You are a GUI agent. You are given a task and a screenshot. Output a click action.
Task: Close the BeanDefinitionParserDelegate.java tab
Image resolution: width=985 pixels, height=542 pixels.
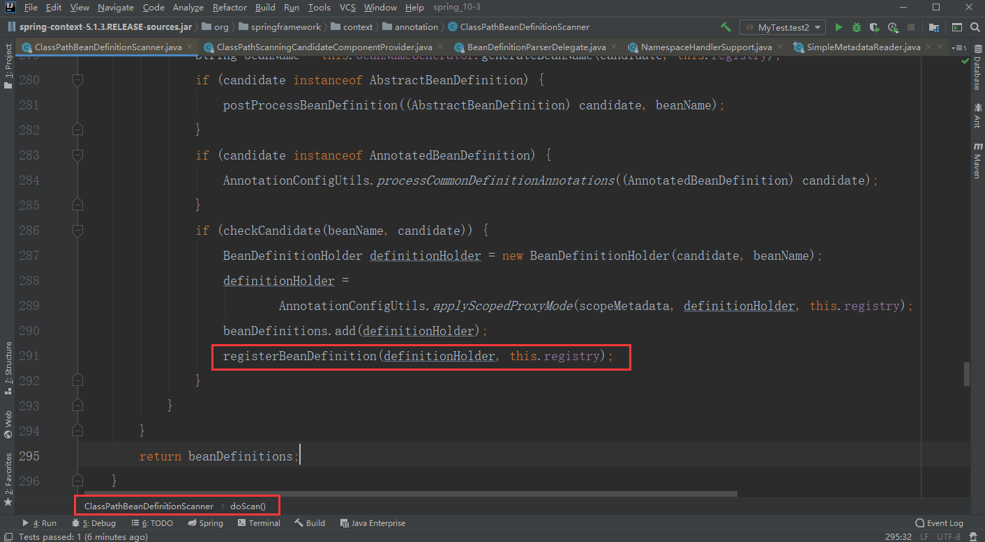pyautogui.click(x=615, y=47)
